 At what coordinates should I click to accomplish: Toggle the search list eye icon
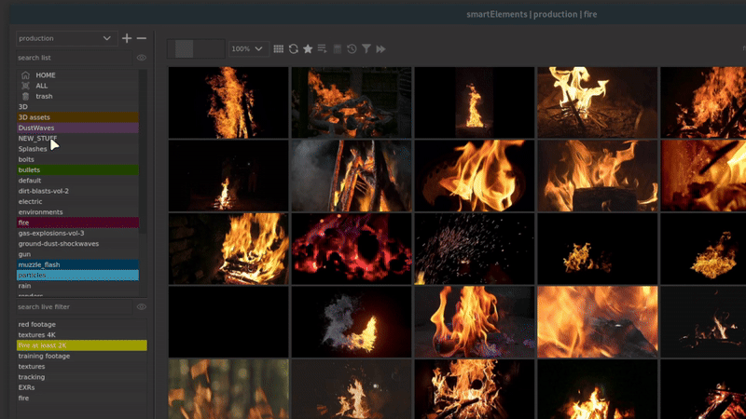coord(142,58)
